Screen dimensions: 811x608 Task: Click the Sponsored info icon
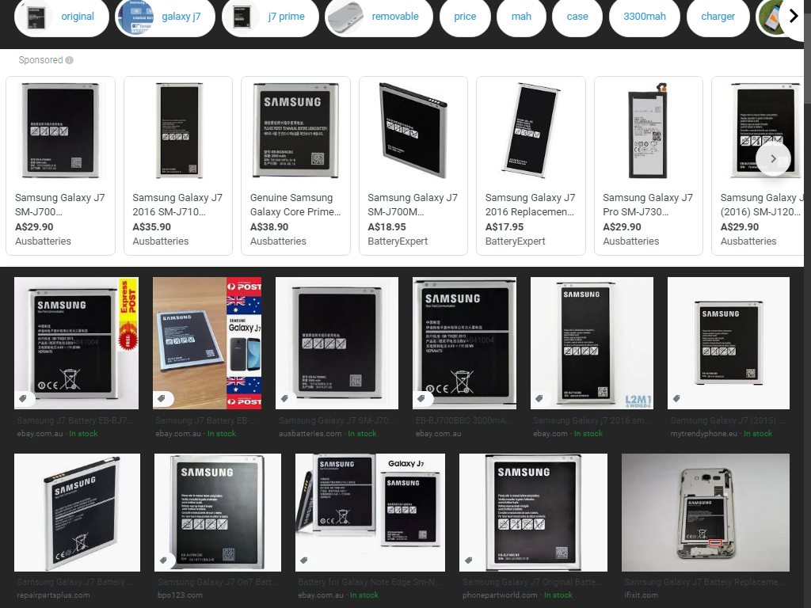[x=70, y=60]
